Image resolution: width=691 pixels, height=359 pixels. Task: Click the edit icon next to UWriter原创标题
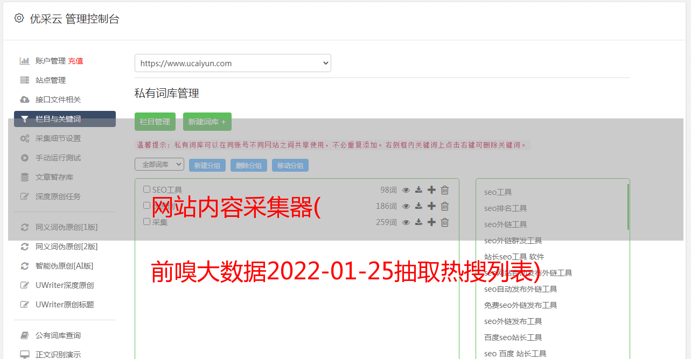[x=24, y=305]
